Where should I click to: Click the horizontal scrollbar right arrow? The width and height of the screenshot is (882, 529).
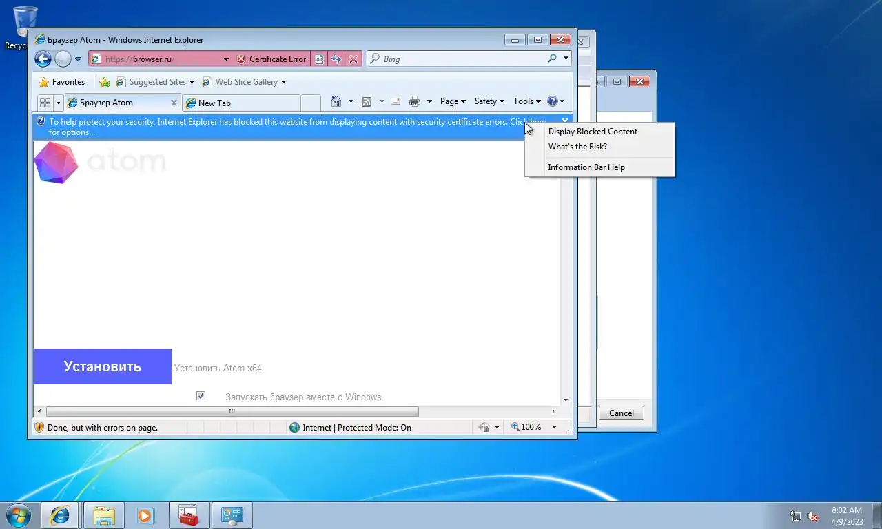pyautogui.click(x=555, y=412)
